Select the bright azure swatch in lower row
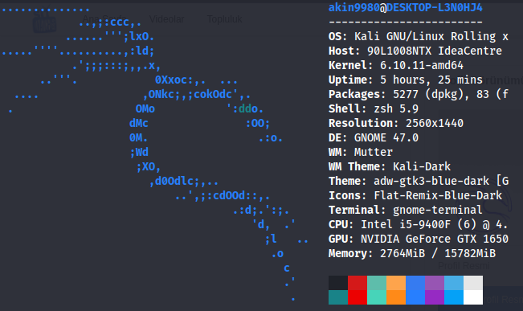523x311 pixels. [454, 297]
